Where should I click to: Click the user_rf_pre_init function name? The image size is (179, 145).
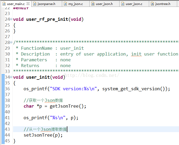[47, 19]
